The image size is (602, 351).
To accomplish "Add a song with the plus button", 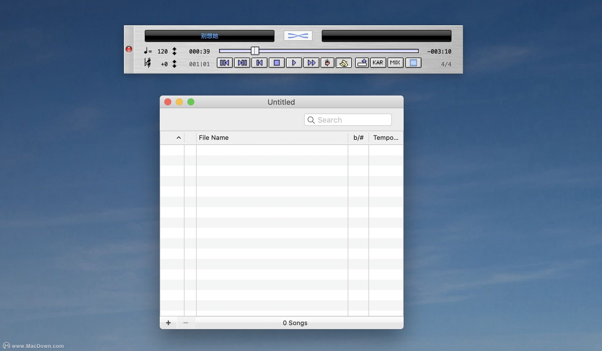I will pos(168,323).
